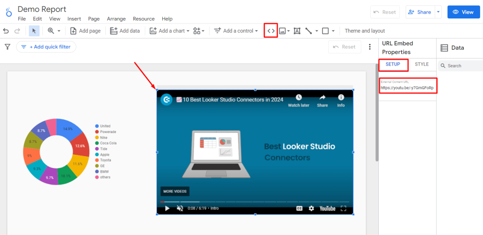Click the Data panel Search field

pos(461,66)
